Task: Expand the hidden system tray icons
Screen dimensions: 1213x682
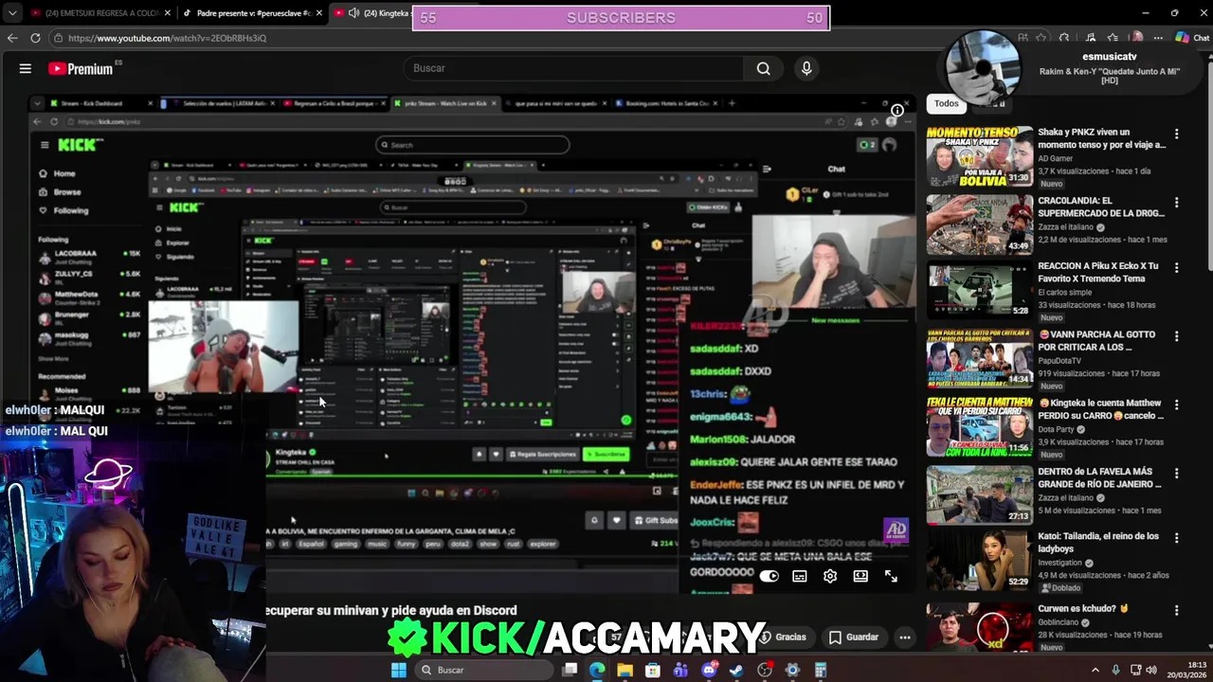Action: point(1095,670)
